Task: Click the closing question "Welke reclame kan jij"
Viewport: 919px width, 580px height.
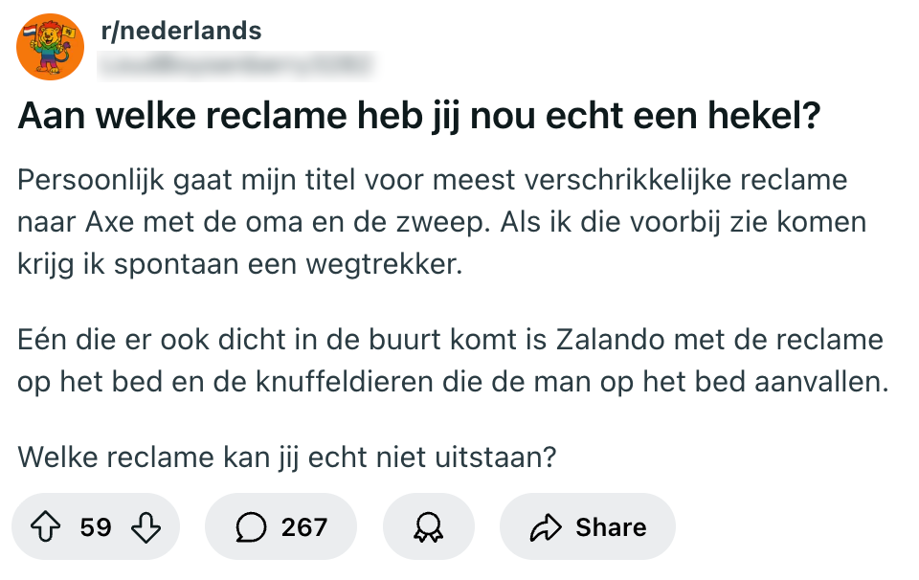Action: pyautogui.click(x=287, y=457)
